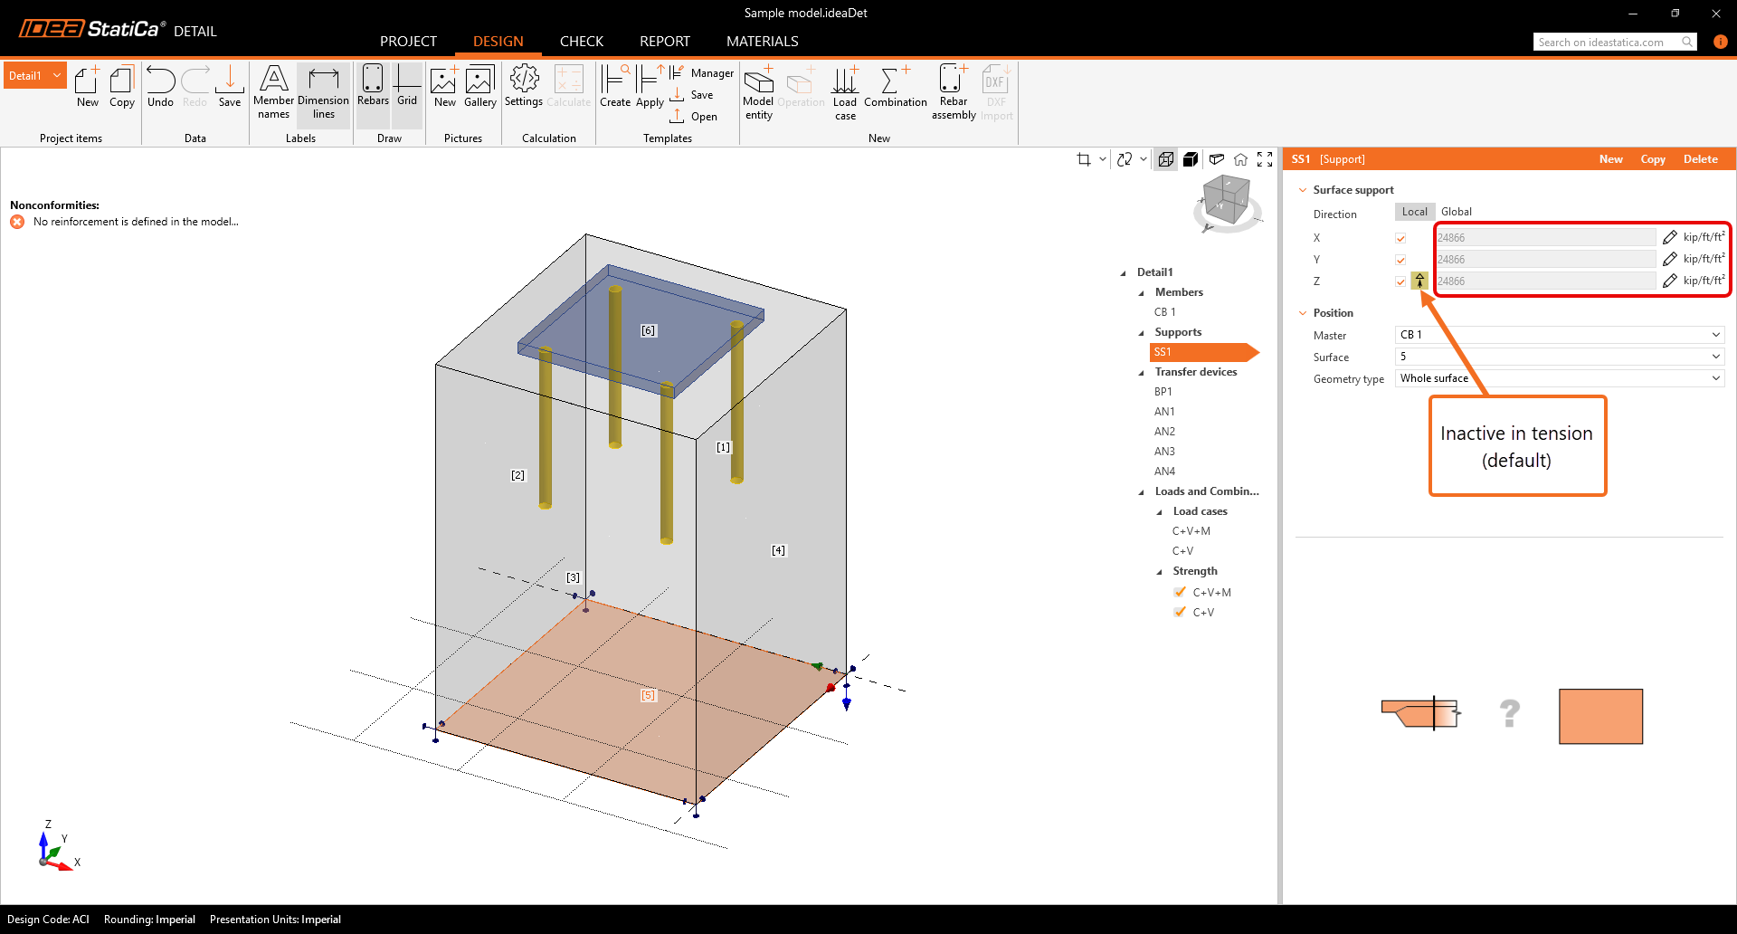Open the picture Gallery
Image resolution: width=1737 pixels, height=934 pixels.
pos(479,86)
